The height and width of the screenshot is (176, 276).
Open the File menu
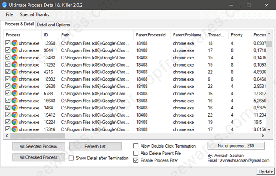9,14
